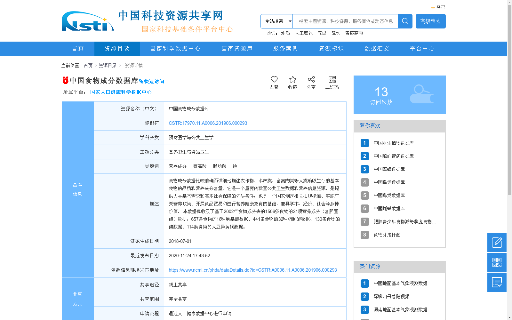This screenshot has width=512, height=320.
Task: Click the red medal icon beside title
Action: [65, 80]
